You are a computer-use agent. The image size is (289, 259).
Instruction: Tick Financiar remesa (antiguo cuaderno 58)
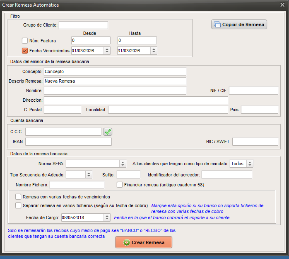pos(120,185)
